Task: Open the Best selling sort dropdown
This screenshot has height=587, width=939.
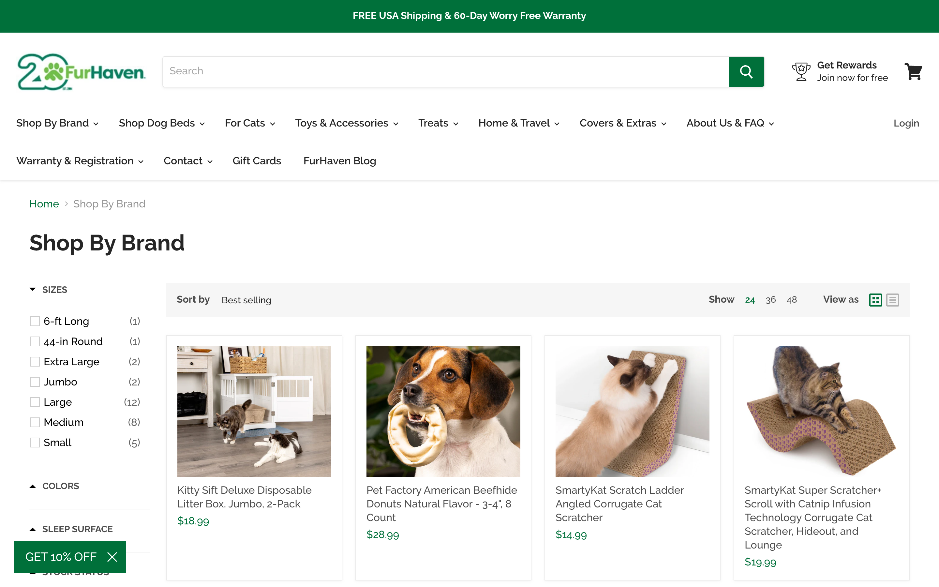Action: tap(246, 300)
